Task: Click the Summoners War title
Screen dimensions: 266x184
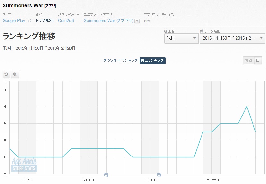Action: pos(23,5)
